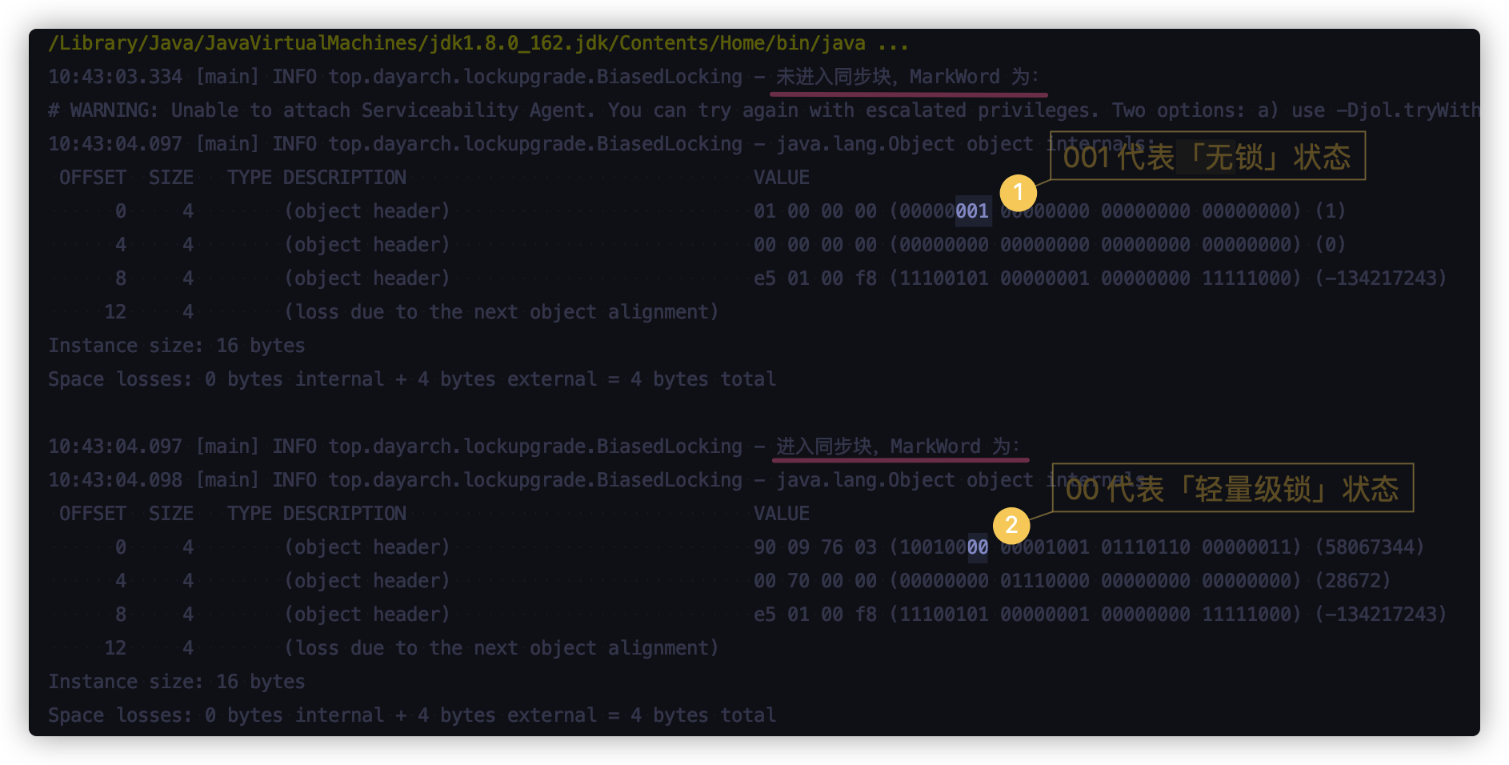Click the binary group 01110000

tap(1044, 581)
